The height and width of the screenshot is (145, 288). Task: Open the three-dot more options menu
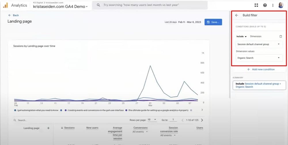coord(273,5)
